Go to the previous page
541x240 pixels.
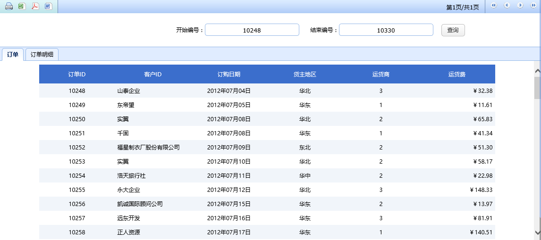click(507, 6)
